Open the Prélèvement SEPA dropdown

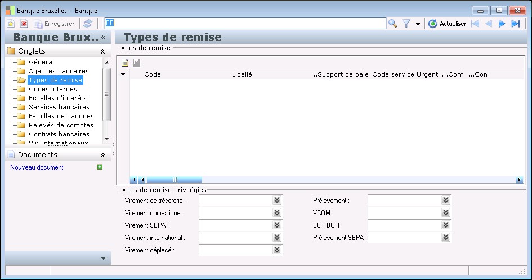pyautogui.click(x=446, y=237)
